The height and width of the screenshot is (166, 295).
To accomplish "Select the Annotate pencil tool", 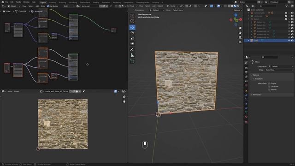I will pyautogui.click(x=132, y=50).
